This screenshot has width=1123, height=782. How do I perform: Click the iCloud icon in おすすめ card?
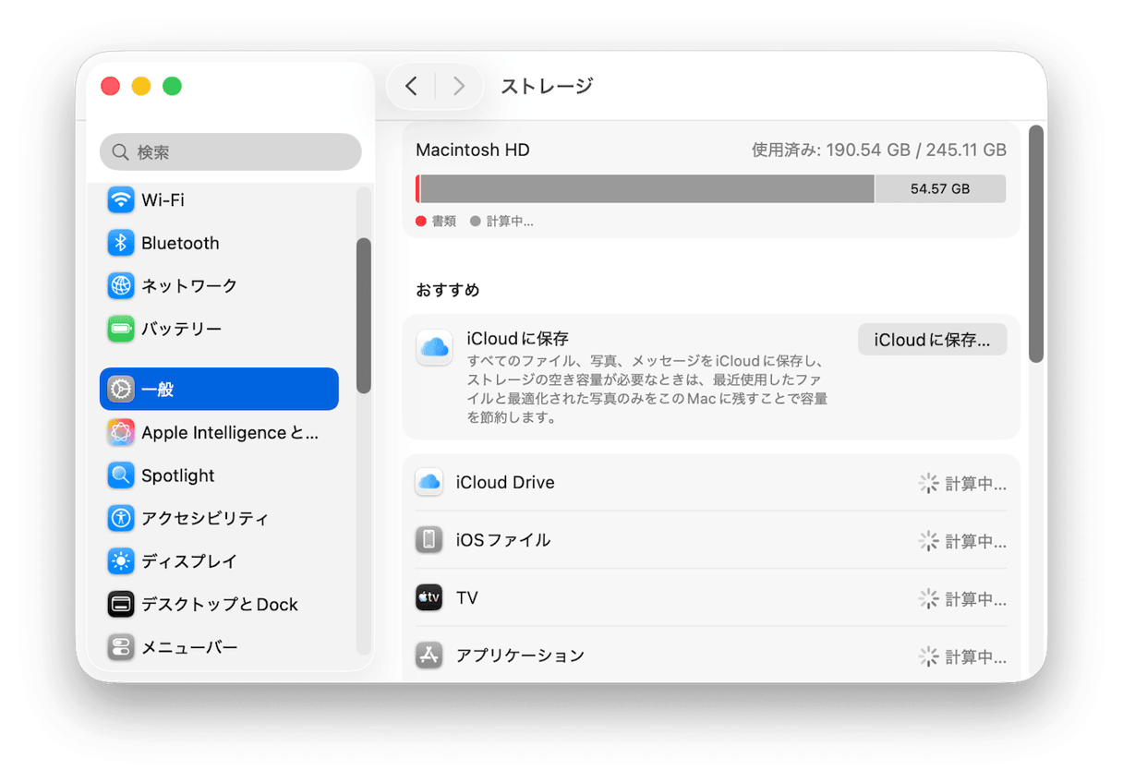(434, 347)
